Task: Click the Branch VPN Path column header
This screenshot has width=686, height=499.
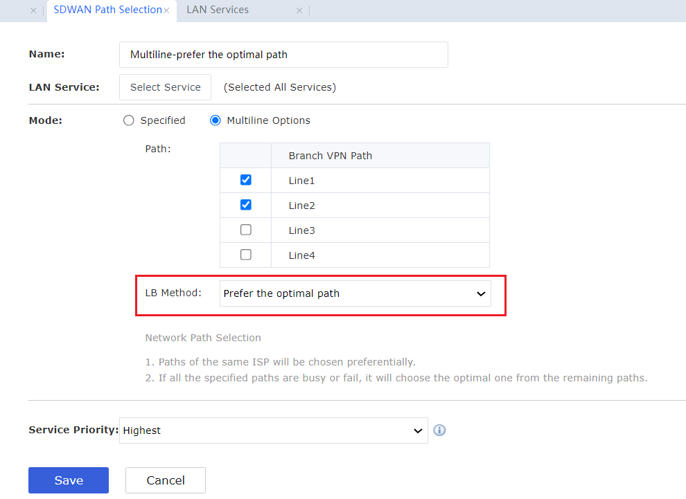Action: click(x=331, y=156)
